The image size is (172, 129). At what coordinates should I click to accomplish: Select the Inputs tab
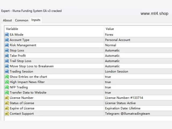(x=36, y=20)
